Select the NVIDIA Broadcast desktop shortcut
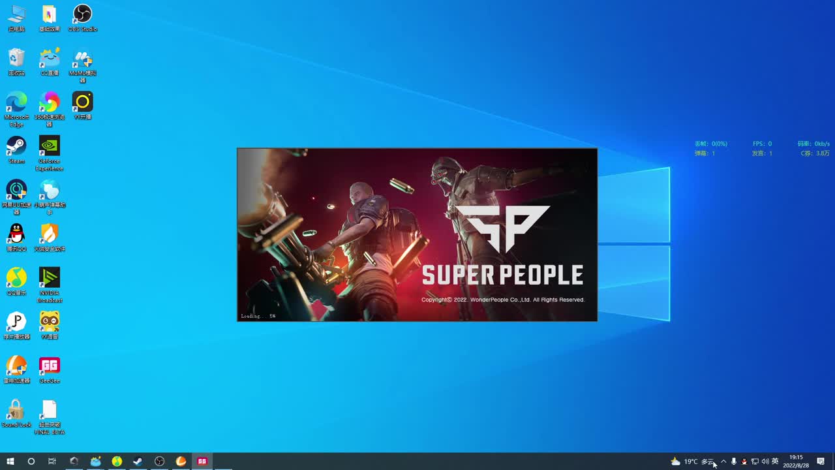 (50, 285)
